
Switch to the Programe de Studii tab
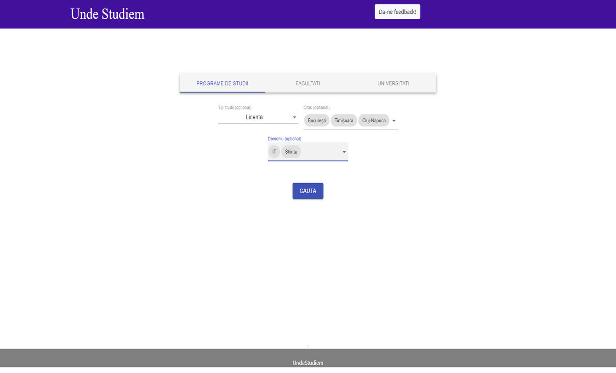point(222,84)
